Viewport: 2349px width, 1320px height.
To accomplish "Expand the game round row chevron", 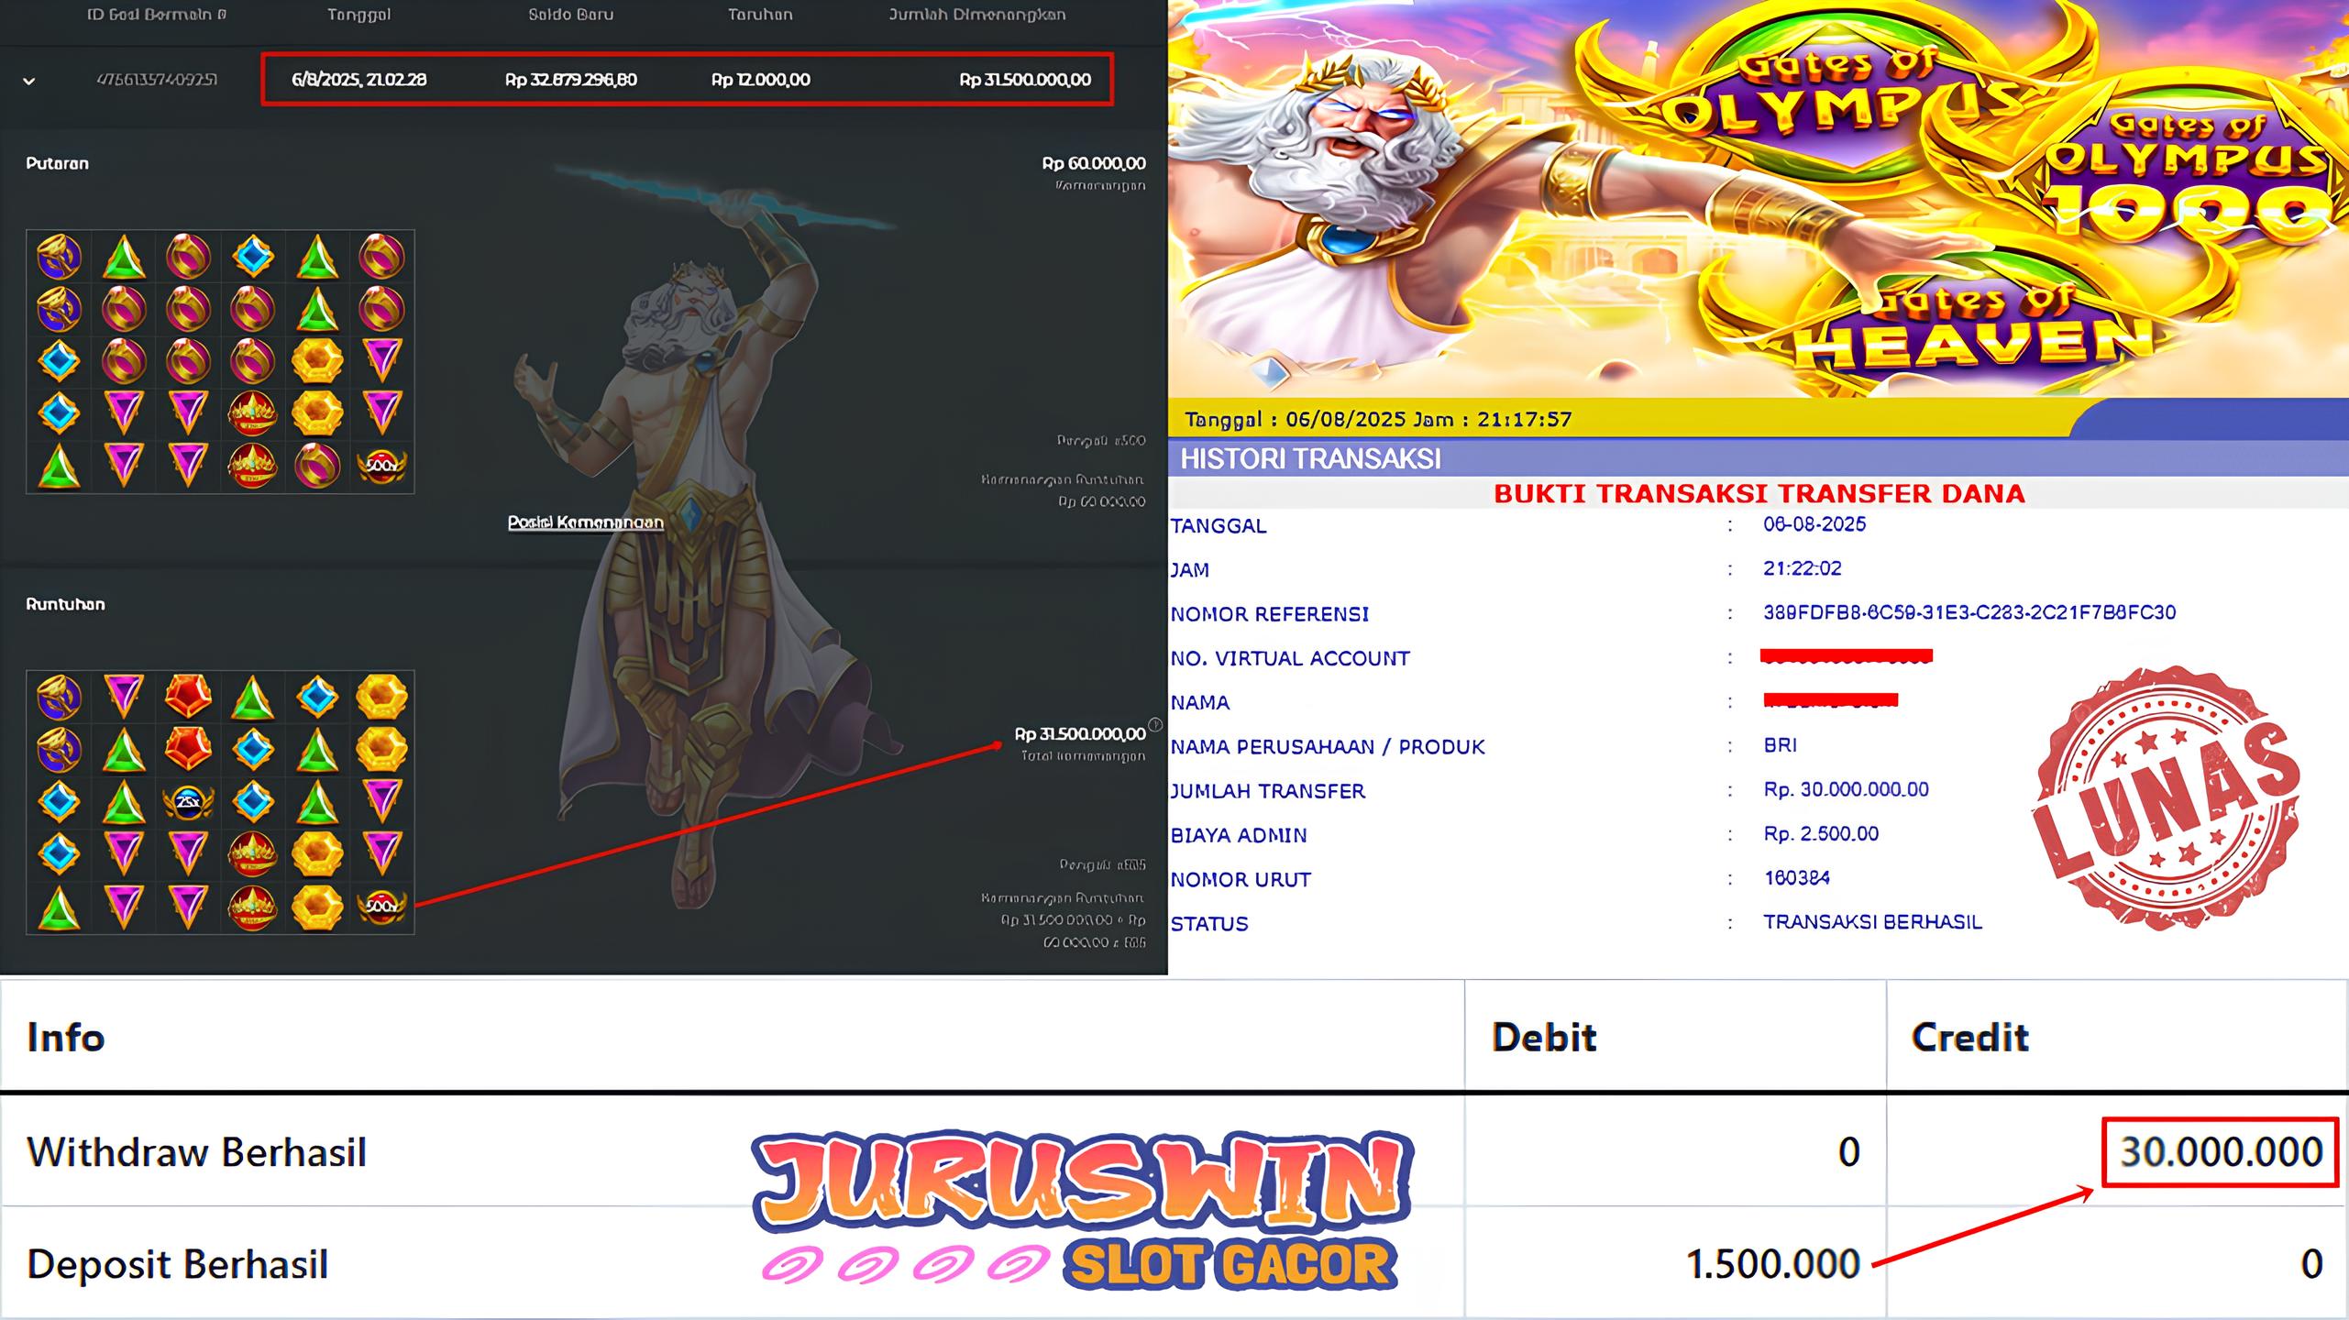I will pyautogui.click(x=29, y=81).
